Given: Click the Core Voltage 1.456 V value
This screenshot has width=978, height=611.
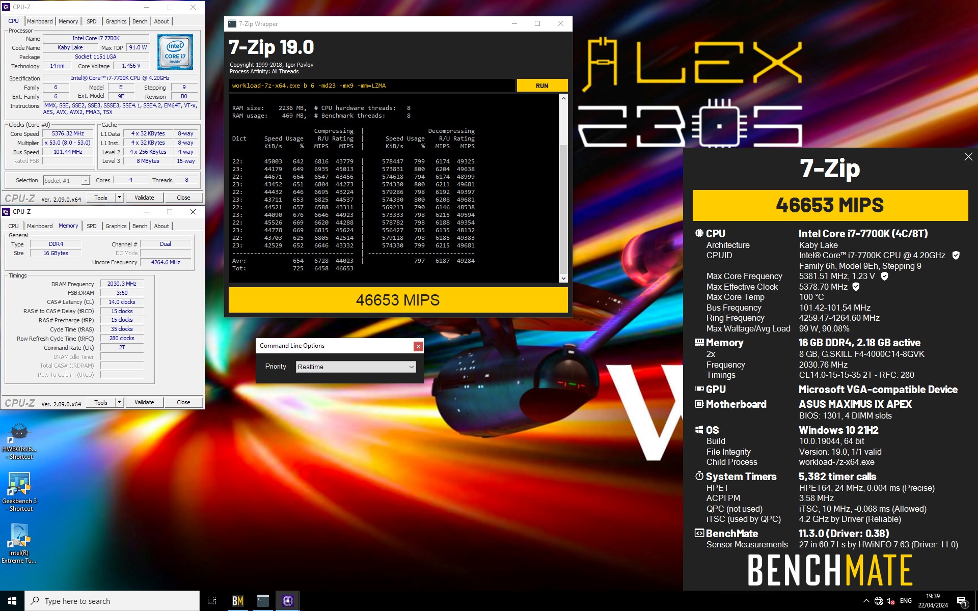Looking at the screenshot, I should click(131, 66).
